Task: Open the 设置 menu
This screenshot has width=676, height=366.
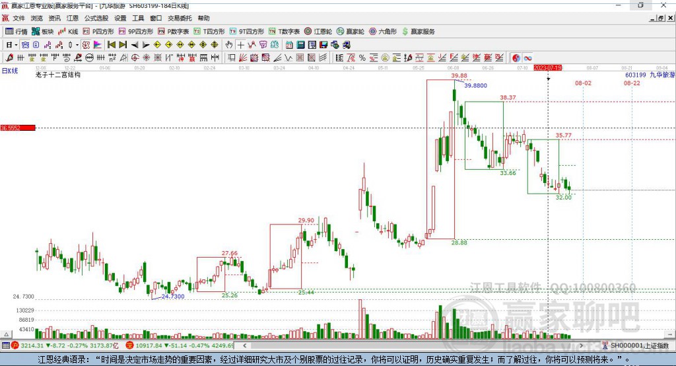Action: [x=120, y=18]
